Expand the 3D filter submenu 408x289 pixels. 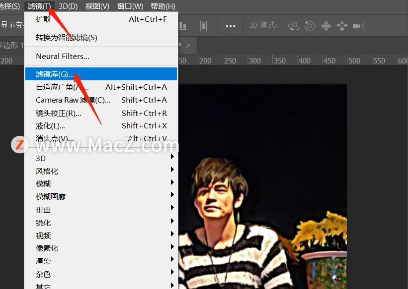click(x=99, y=158)
